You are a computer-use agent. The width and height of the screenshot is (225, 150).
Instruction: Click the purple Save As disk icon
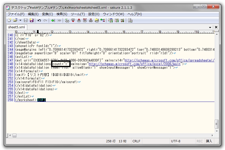click(x=31, y=20)
